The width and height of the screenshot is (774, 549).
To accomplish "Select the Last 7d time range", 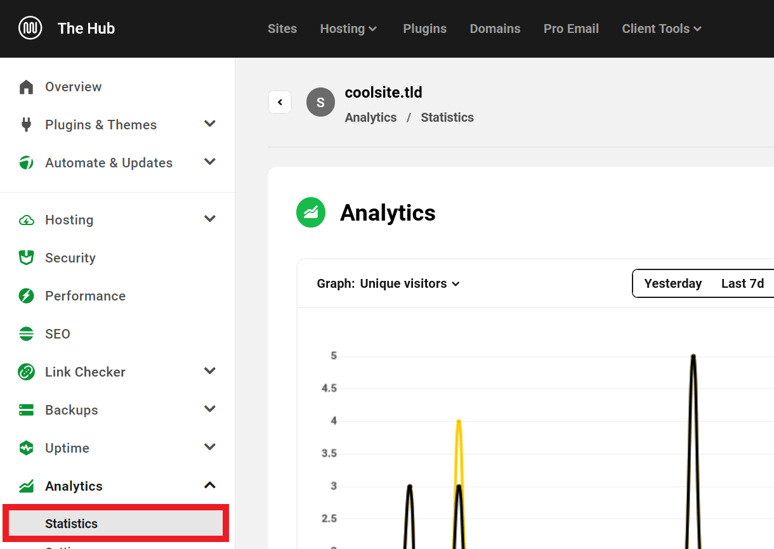I will [742, 283].
